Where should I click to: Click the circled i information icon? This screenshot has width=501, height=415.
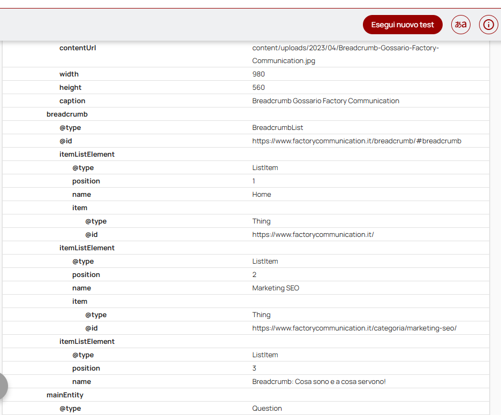(x=488, y=25)
